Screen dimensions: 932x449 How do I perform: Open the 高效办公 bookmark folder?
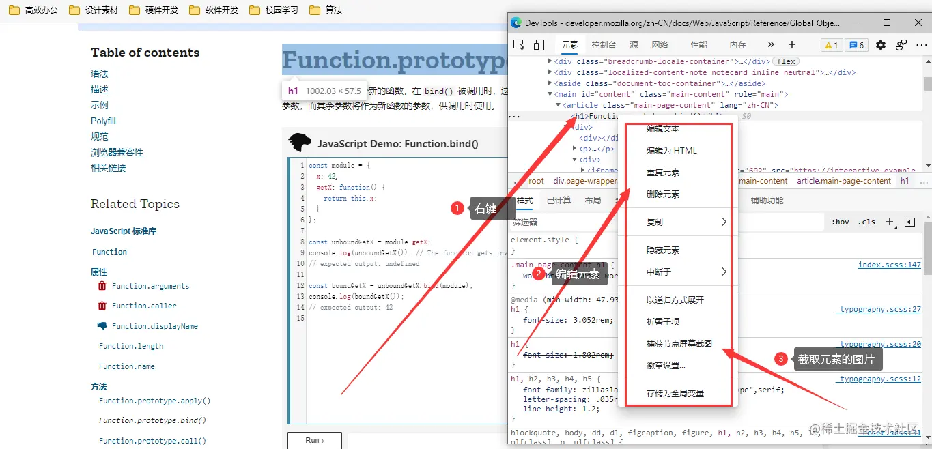(x=33, y=10)
